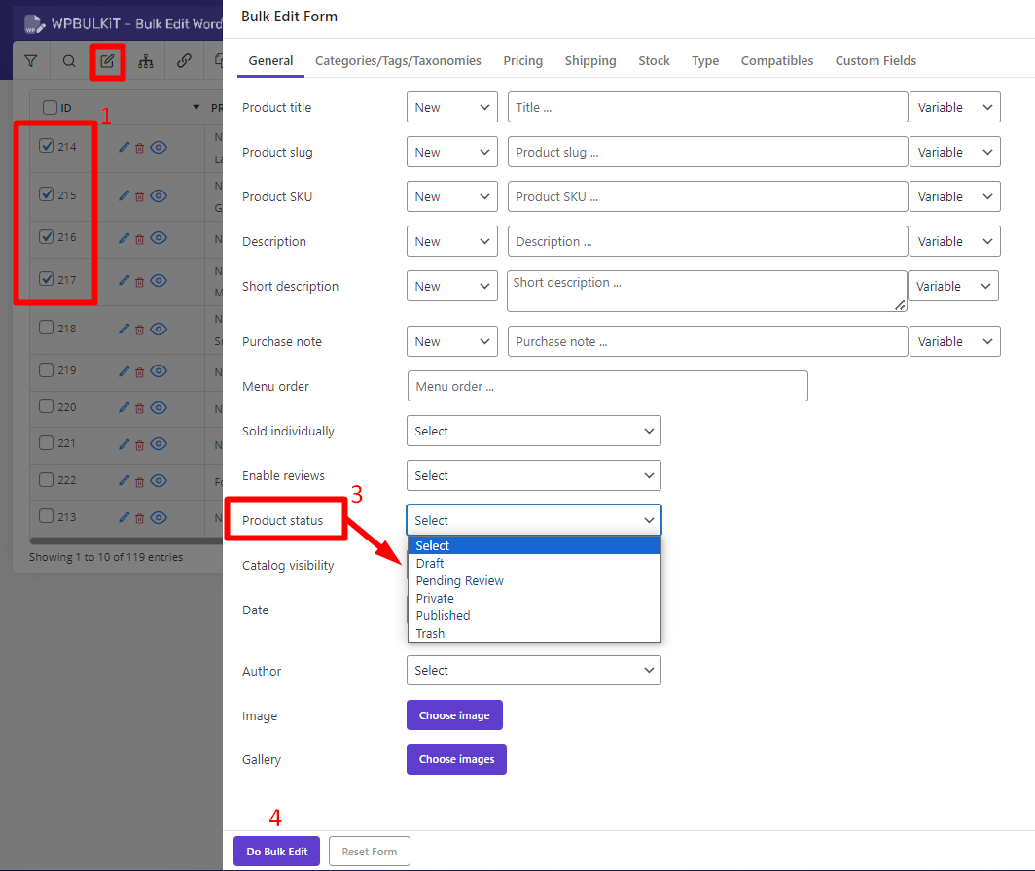Preview product 219 using its eye icon
The height and width of the screenshot is (871, 1035).
coord(159,371)
